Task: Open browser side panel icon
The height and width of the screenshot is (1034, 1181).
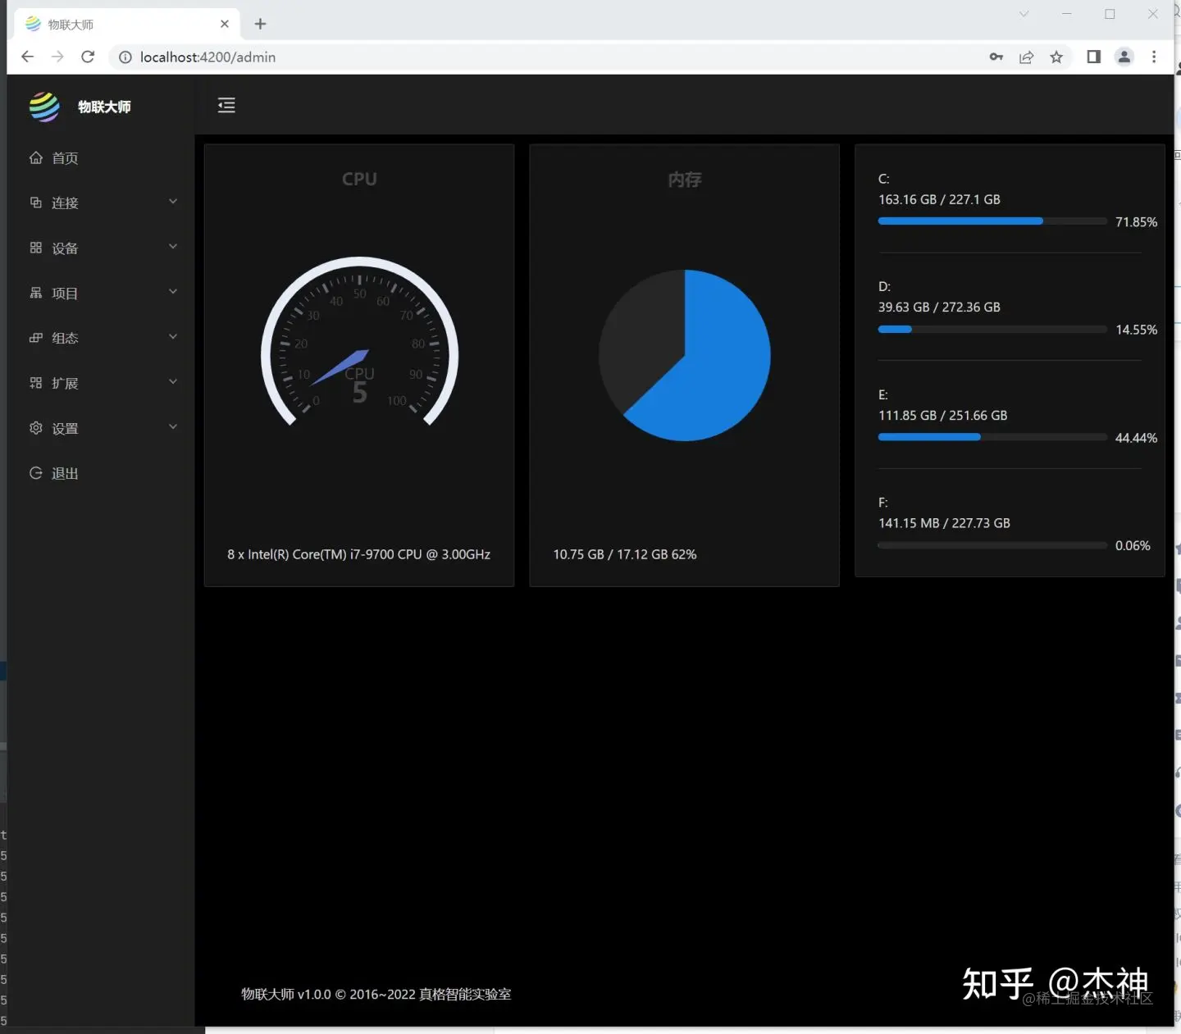Action: coord(1093,57)
